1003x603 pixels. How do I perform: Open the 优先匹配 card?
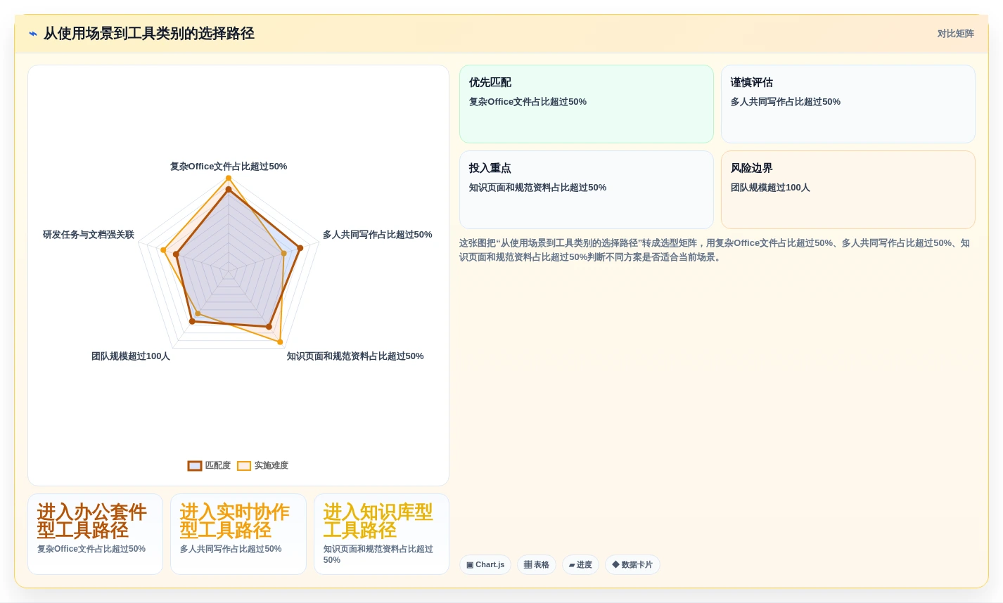pyautogui.click(x=587, y=104)
